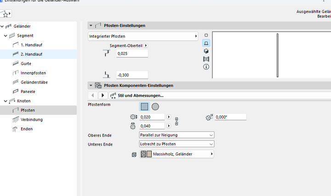This screenshot has height=196, width=331.
Task: Go to next component settings page
Action: pyautogui.click(x=103, y=95)
